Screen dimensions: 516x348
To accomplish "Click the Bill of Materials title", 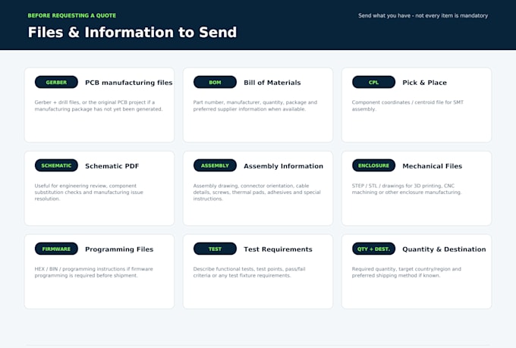I will (272, 83).
